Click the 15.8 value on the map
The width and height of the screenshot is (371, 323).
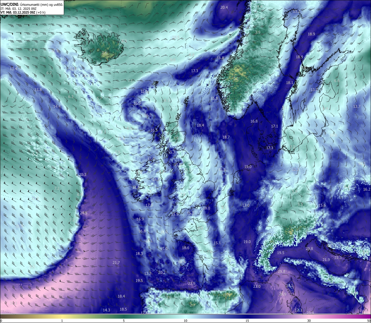pyautogui.click(x=214, y=99)
